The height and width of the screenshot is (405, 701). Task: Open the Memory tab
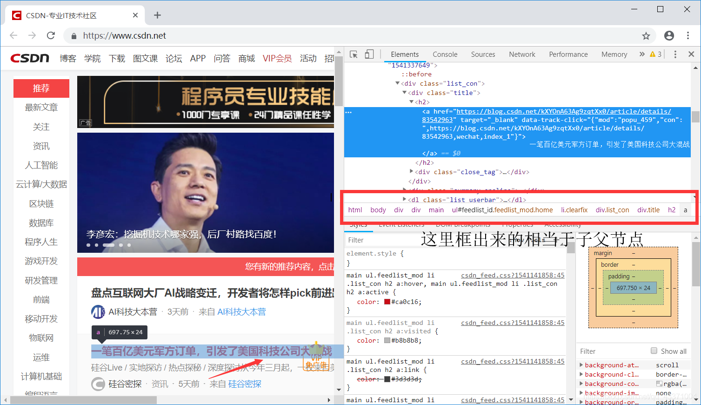pyautogui.click(x=614, y=54)
